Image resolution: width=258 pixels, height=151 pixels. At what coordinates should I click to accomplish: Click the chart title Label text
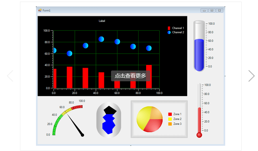pos(102,21)
